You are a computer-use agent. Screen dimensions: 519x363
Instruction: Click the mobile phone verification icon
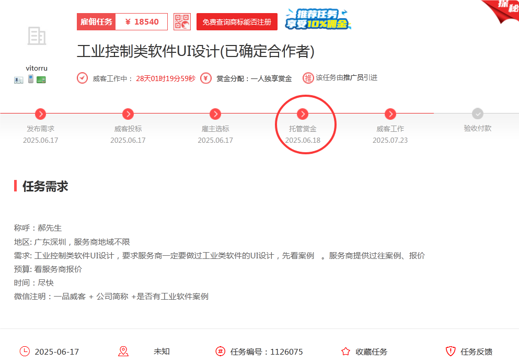pyautogui.click(x=30, y=78)
